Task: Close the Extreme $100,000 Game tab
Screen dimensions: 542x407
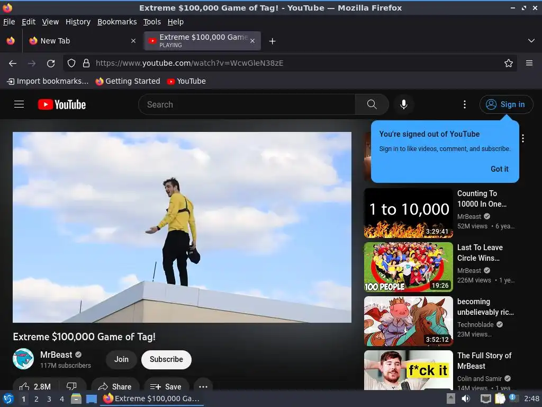Action: pyautogui.click(x=252, y=41)
